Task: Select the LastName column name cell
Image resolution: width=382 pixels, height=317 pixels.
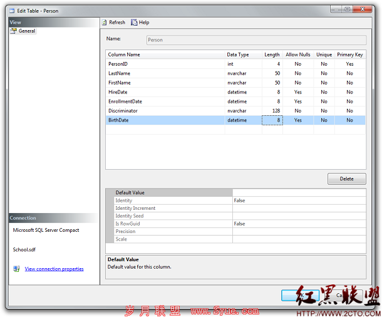Action: click(x=165, y=73)
